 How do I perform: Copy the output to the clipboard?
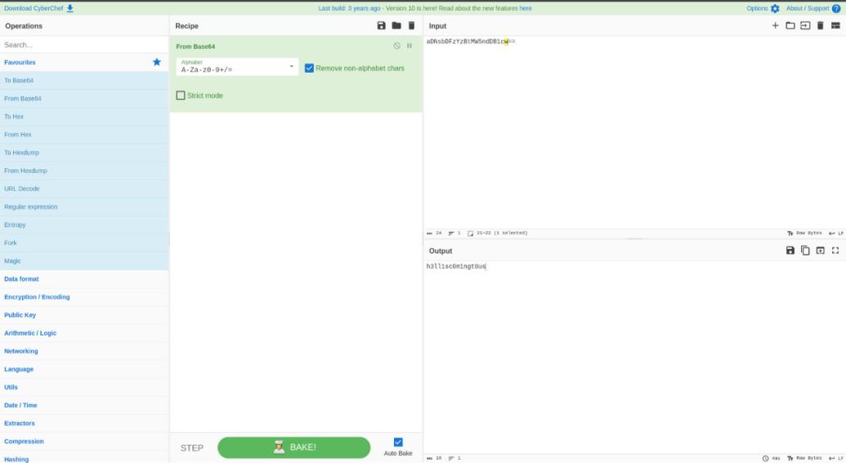pyautogui.click(x=805, y=250)
